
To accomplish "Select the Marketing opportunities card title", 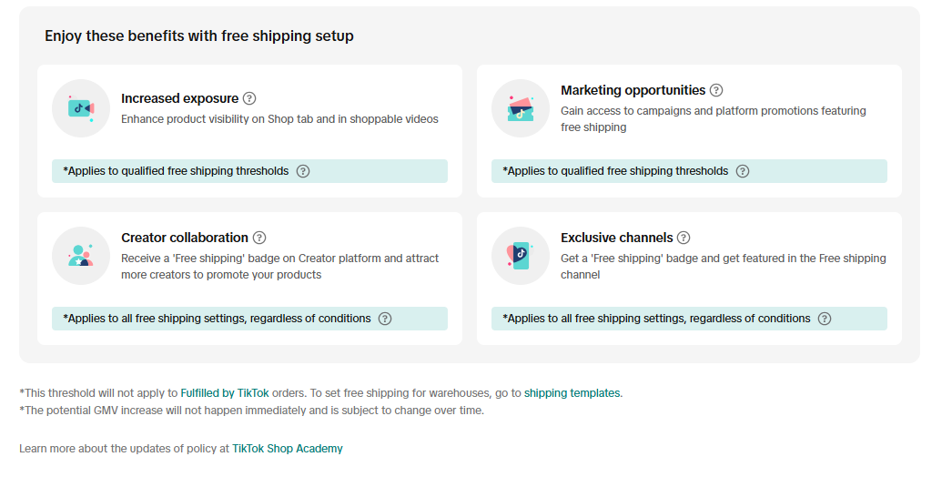I will click(x=633, y=90).
